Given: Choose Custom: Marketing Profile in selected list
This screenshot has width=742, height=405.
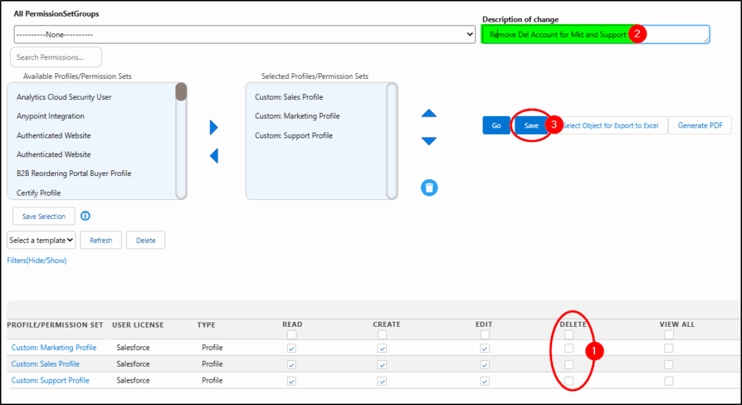Looking at the screenshot, I should [x=297, y=116].
